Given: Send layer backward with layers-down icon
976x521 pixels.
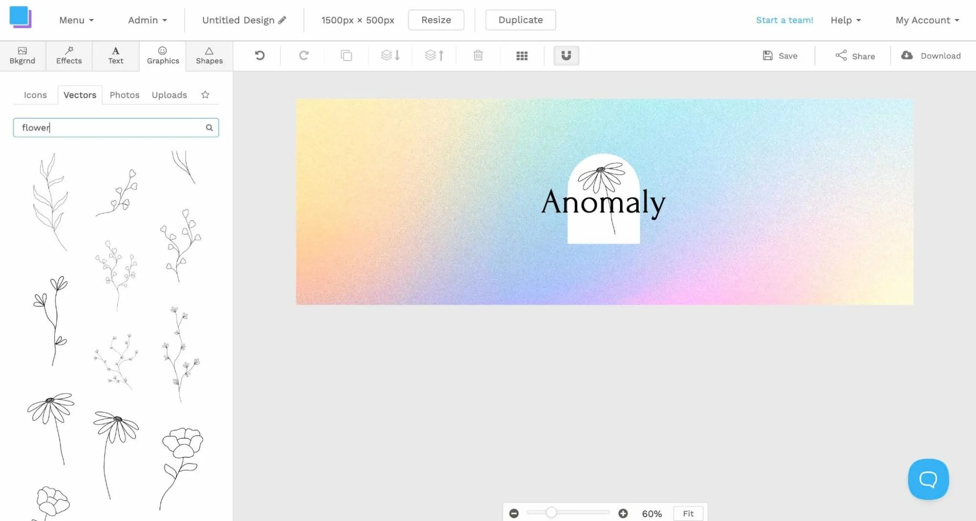Looking at the screenshot, I should [x=390, y=56].
